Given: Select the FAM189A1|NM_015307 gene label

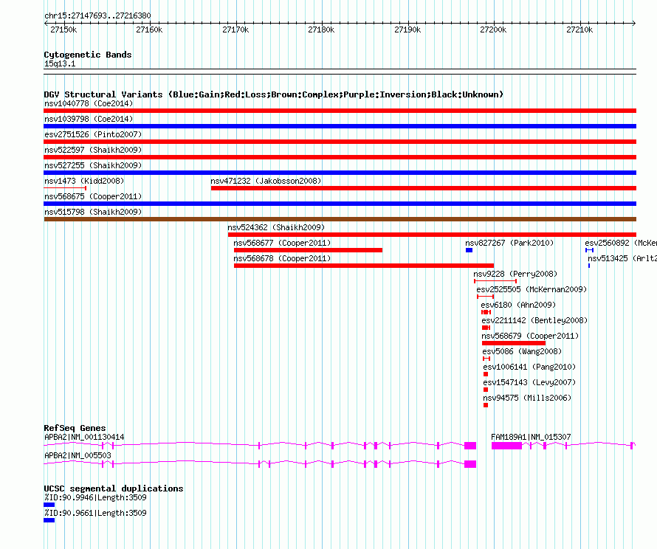Looking at the screenshot, I should tap(531, 437).
